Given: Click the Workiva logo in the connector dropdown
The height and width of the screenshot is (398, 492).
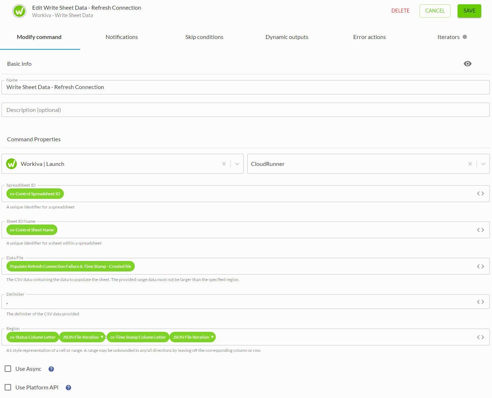Looking at the screenshot, I should [12, 164].
